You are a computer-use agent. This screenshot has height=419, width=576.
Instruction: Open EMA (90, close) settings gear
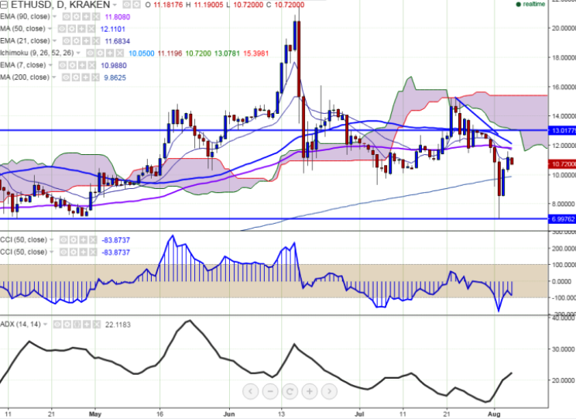(76, 17)
